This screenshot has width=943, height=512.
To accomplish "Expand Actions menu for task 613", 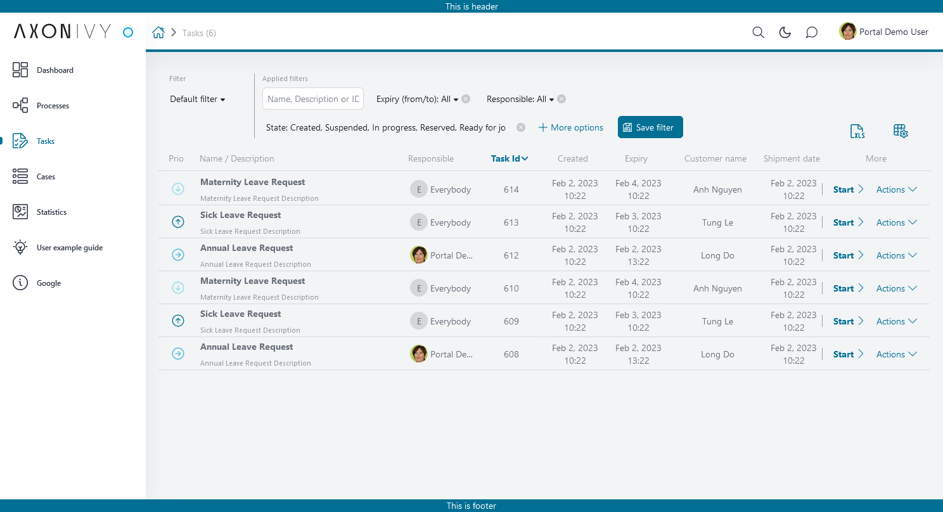I will click(x=896, y=222).
